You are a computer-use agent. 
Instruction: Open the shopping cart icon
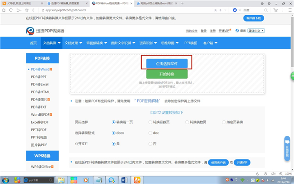[x=275, y=10]
